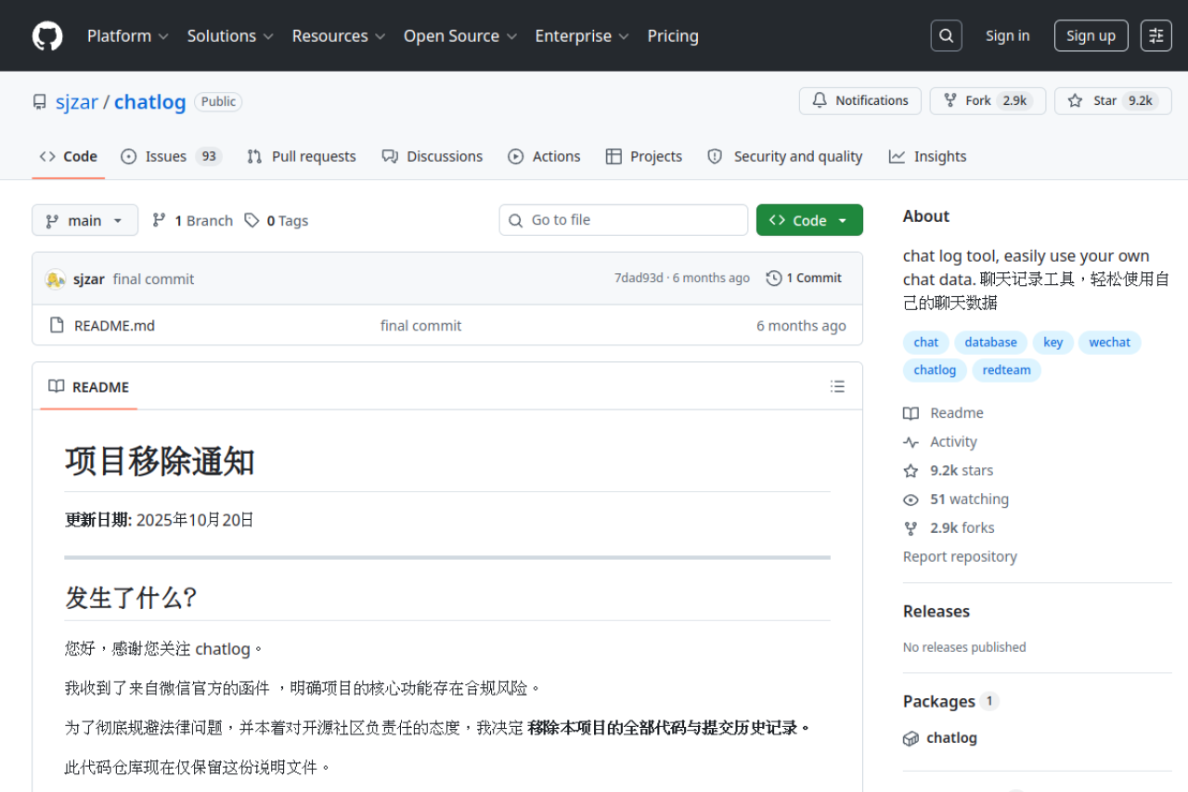This screenshot has width=1188, height=792.
Task: Switch to the Insights tab
Action: [x=928, y=157]
